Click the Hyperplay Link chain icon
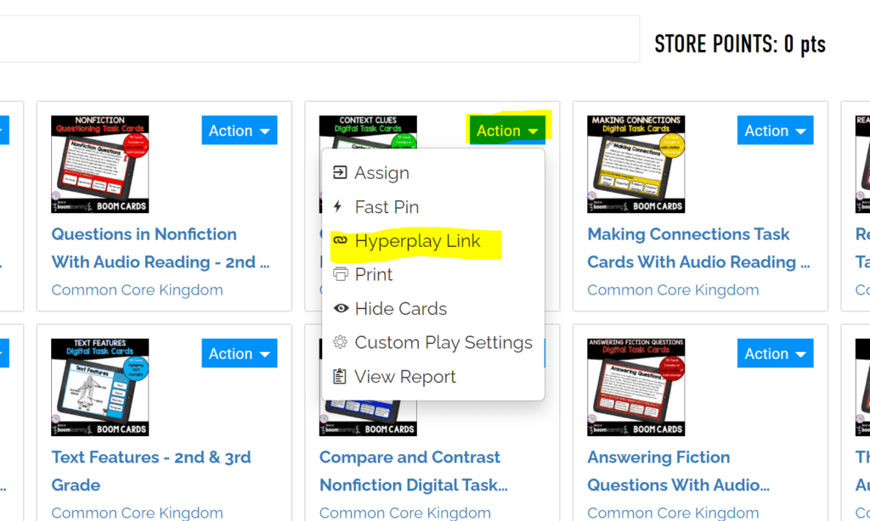 click(x=340, y=240)
